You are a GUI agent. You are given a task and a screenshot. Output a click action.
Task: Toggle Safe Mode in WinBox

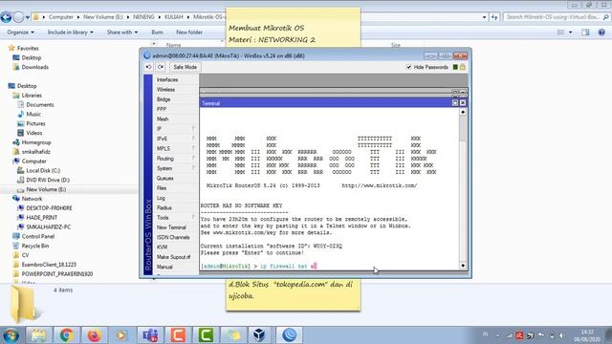185,67
